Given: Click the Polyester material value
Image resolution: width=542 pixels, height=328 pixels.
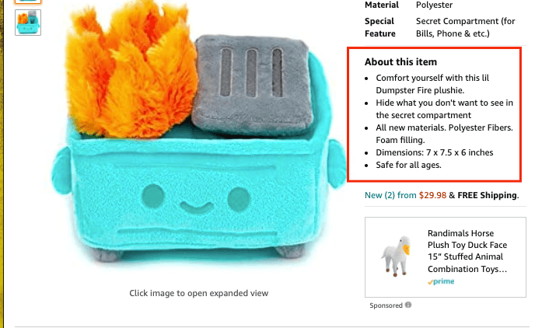Looking at the screenshot, I should click(434, 5).
